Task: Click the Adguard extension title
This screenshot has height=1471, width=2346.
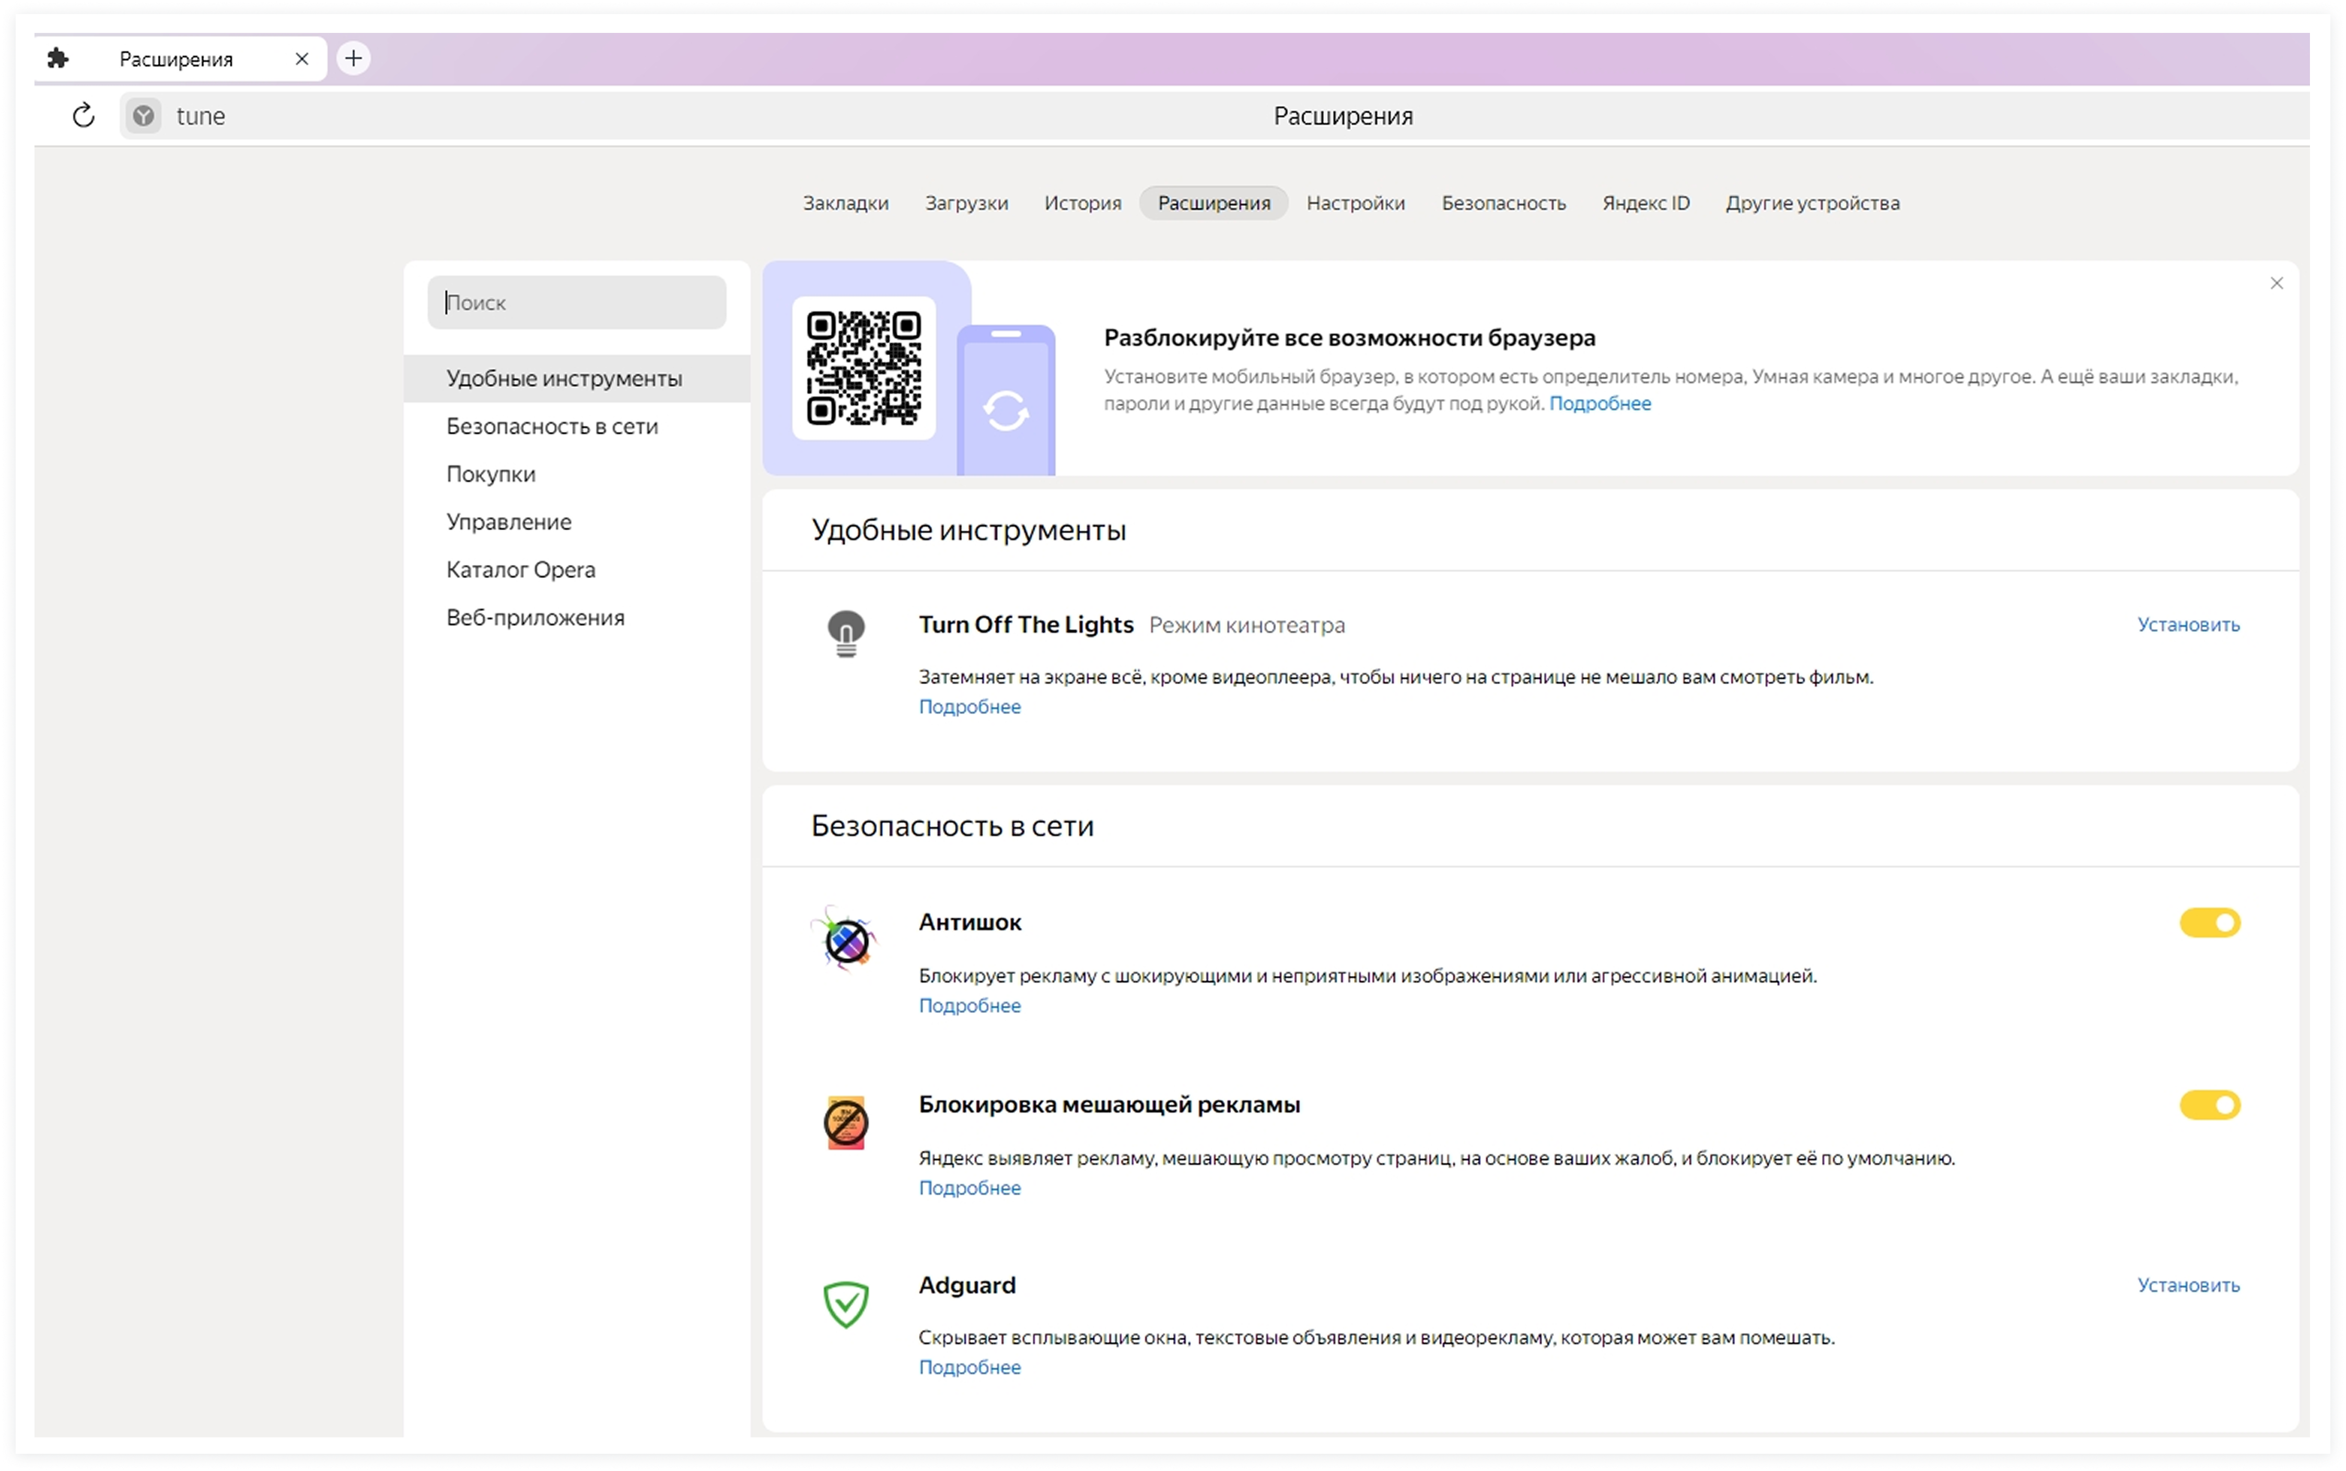Action: (966, 1285)
